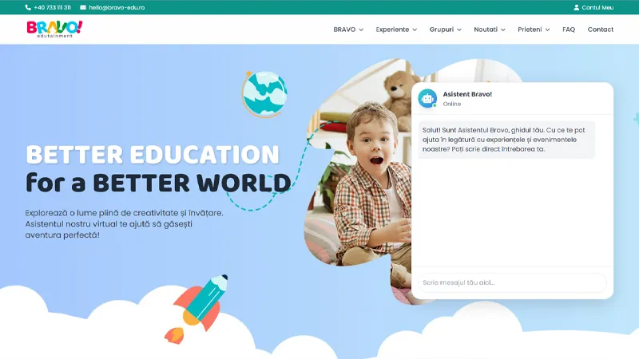The height and width of the screenshot is (359, 639).
Task: Click the phone icon in top bar
Action: 28,7
